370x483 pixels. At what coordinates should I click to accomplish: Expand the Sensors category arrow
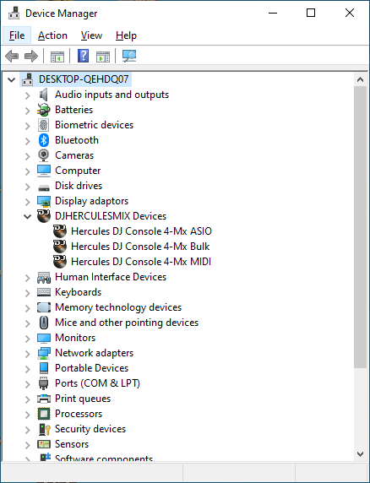pos(28,444)
